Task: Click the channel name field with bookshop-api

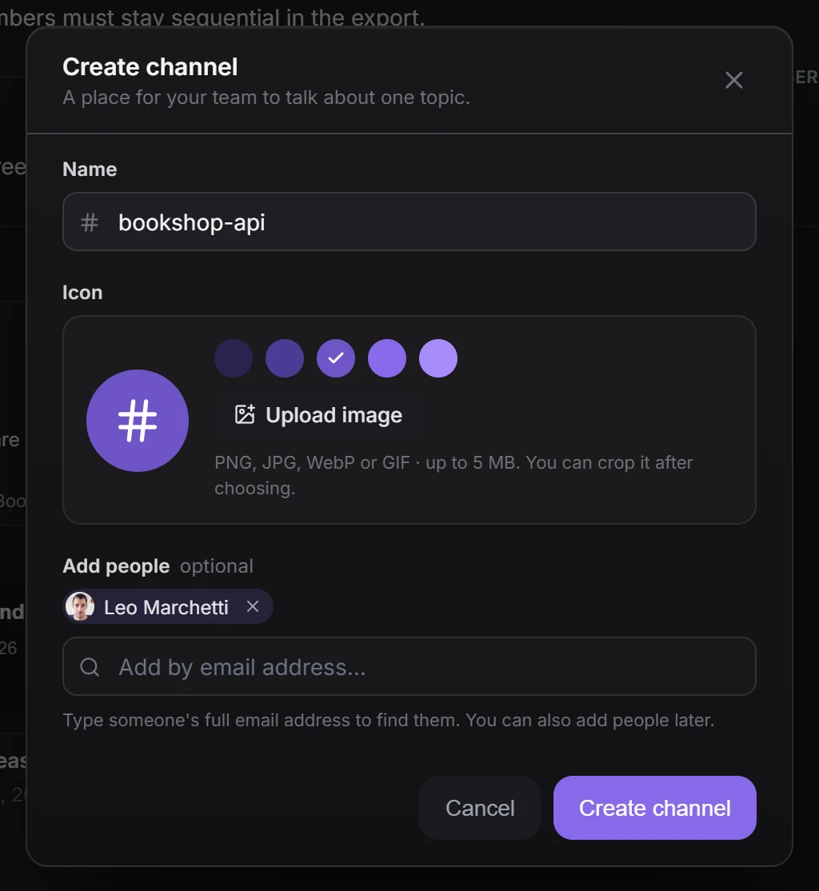Action: tap(409, 222)
